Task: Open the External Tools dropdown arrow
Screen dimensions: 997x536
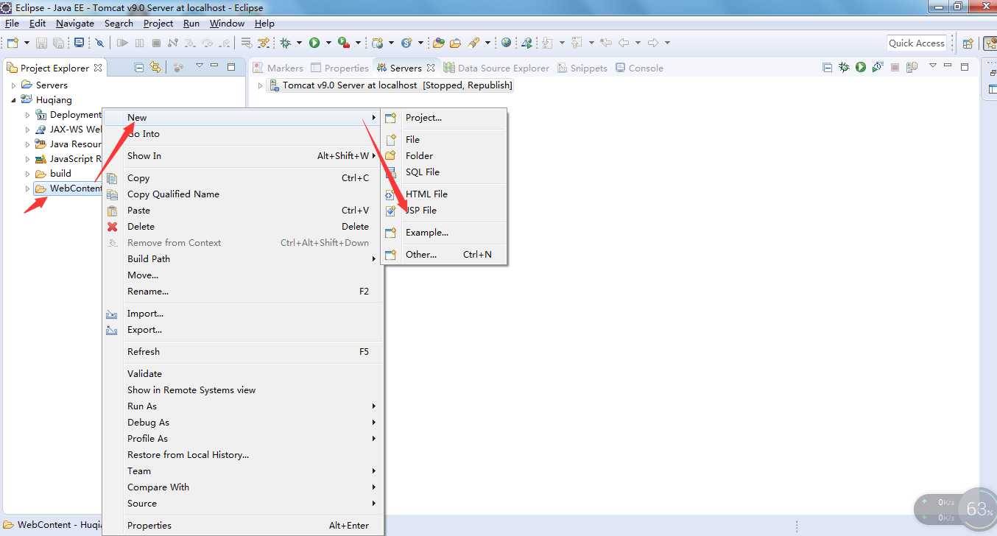Action: coord(358,43)
